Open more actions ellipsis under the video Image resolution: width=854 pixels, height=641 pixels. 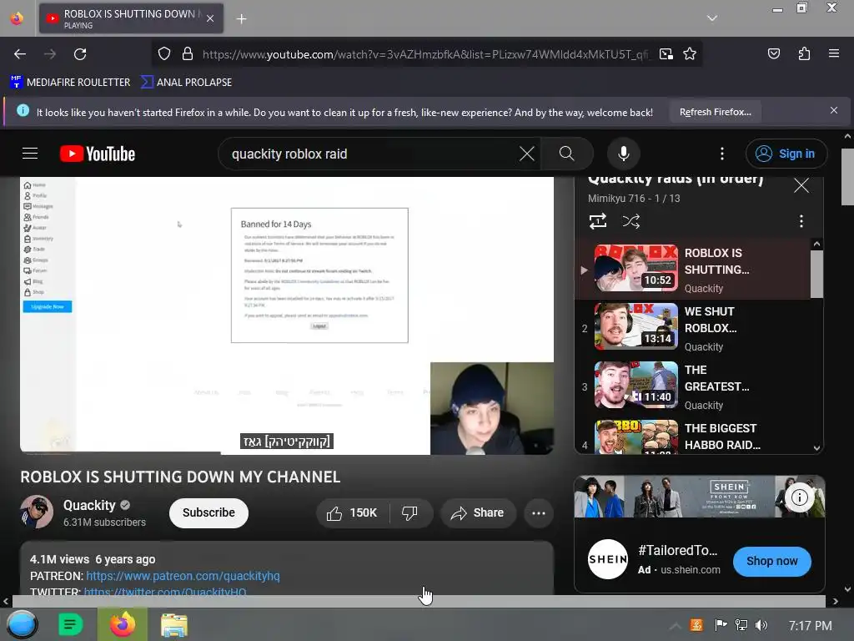pos(539,513)
